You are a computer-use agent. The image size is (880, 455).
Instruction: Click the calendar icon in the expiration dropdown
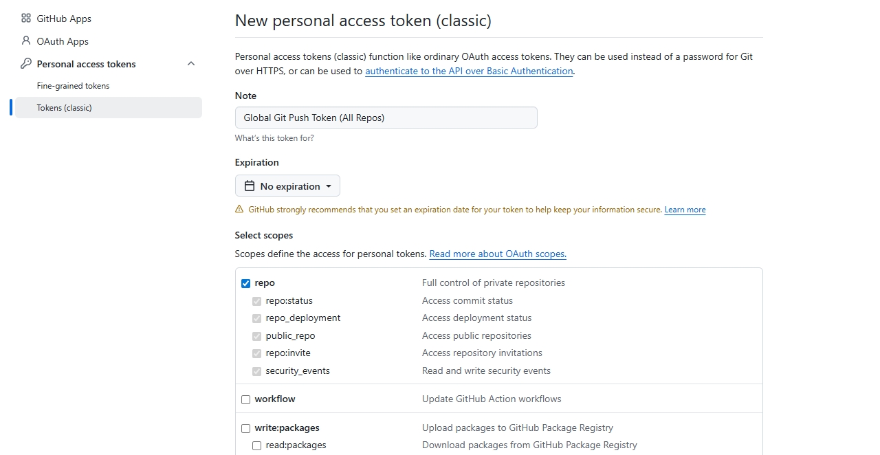pos(250,186)
